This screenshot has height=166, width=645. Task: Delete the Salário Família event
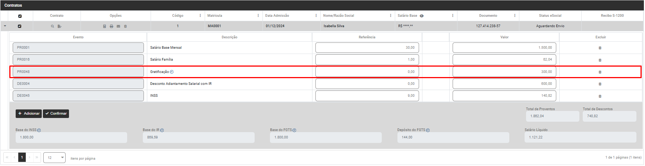(600, 60)
